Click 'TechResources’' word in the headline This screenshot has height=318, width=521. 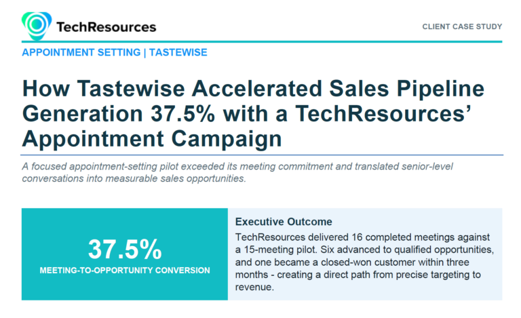(x=383, y=113)
